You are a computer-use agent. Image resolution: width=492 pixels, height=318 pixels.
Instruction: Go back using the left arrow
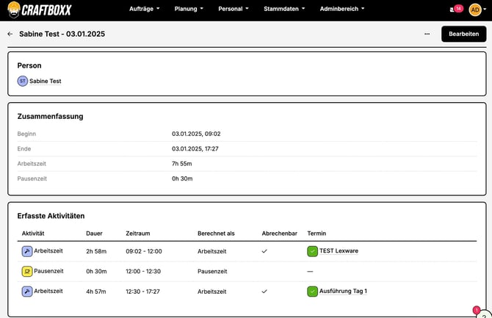[10, 34]
